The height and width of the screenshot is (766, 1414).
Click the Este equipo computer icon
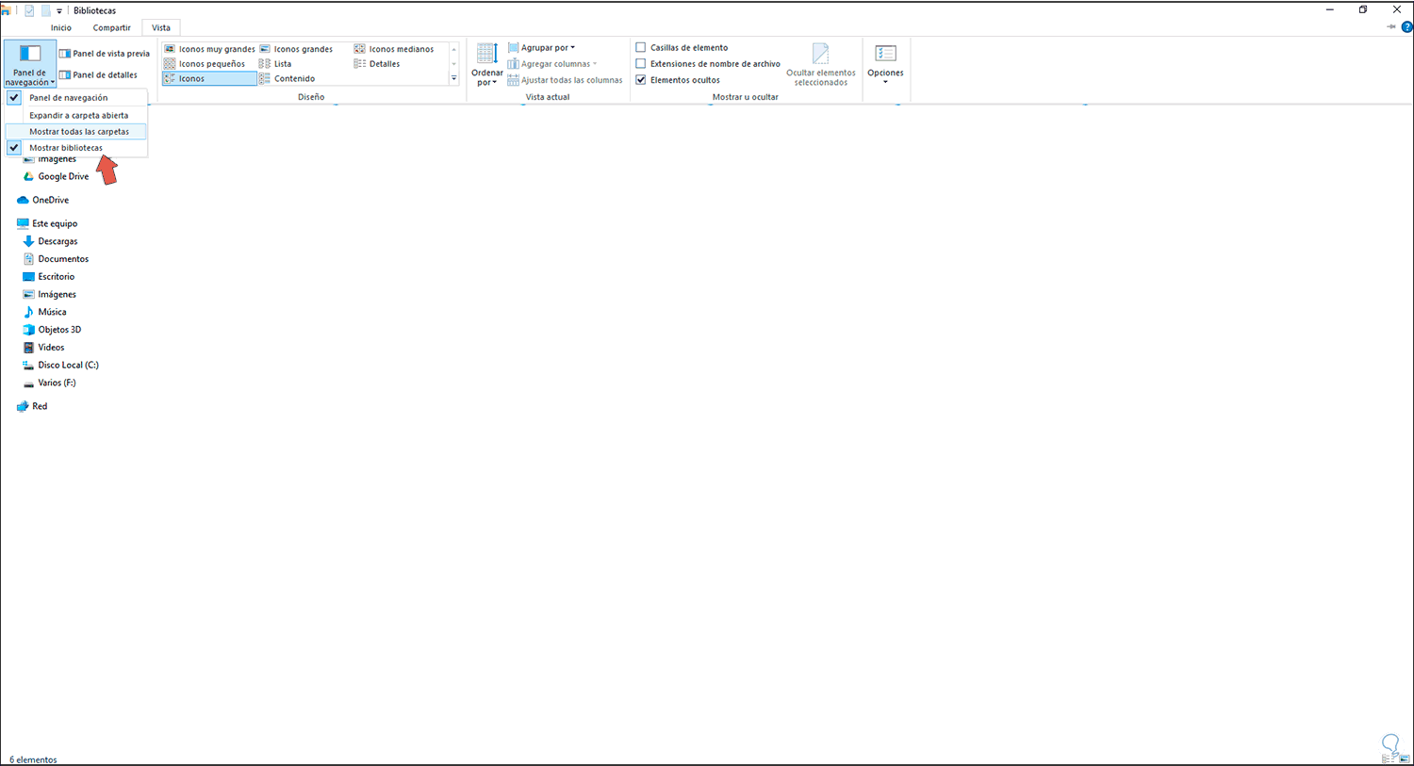click(x=23, y=223)
